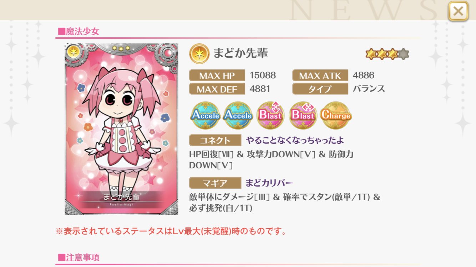476x267 pixels.
Task: Click the light attribute icon beside まどか先輩
Action: tap(199, 54)
